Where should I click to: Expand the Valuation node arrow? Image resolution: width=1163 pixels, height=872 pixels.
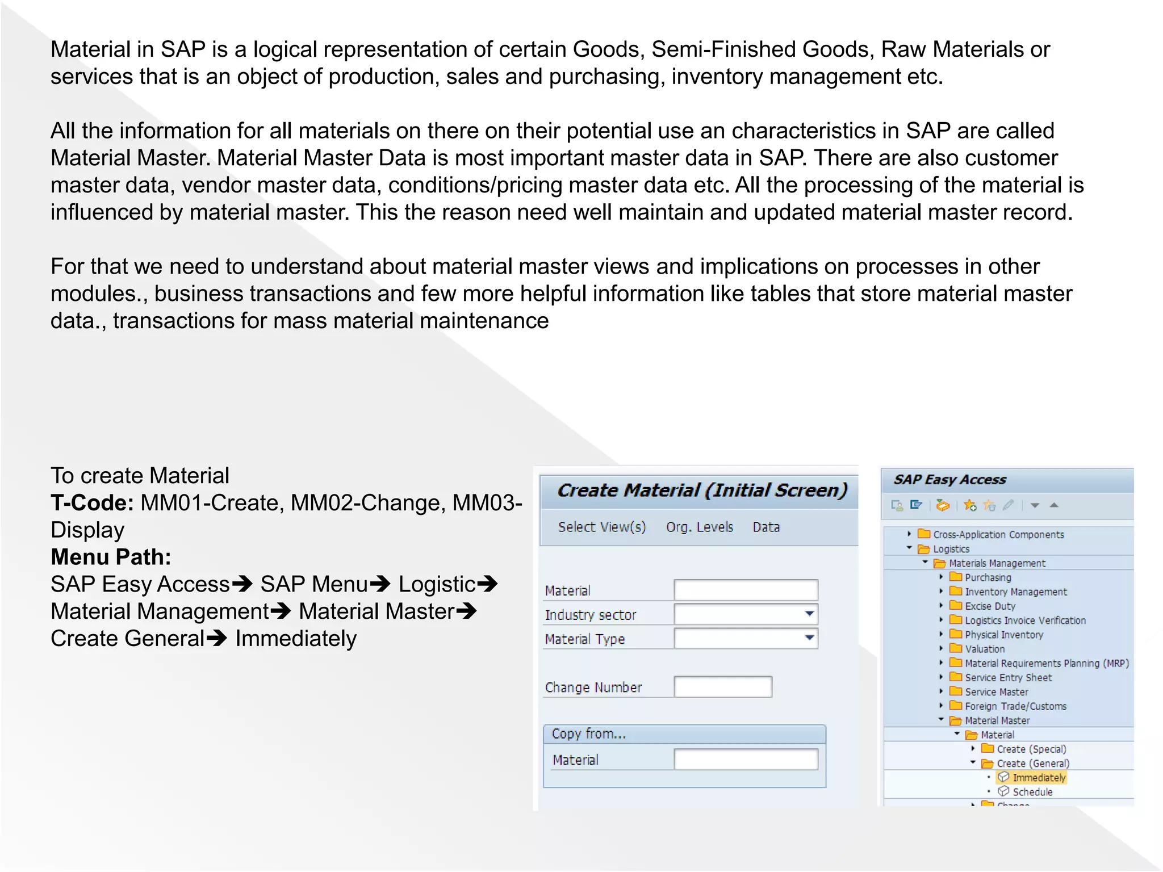(x=941, y=648)
